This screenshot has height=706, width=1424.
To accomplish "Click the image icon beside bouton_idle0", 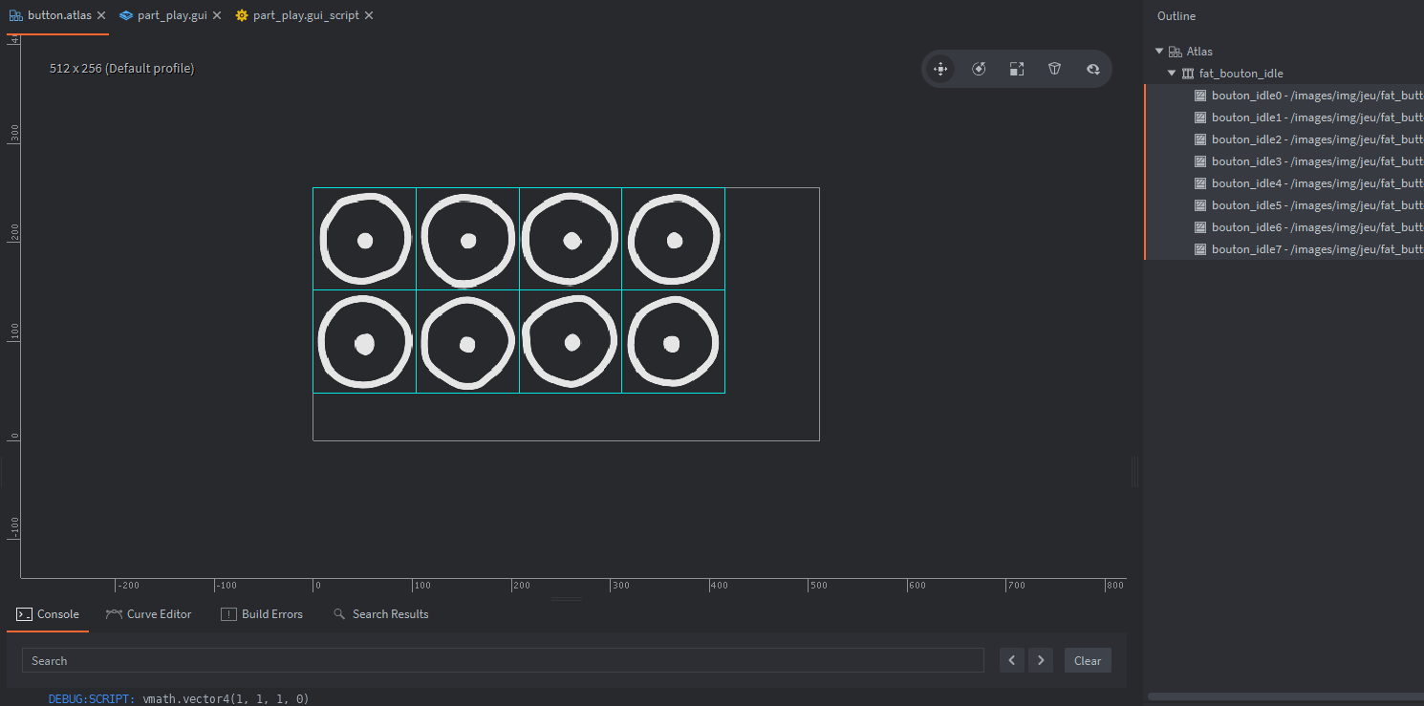I will tap(1200, 96).
